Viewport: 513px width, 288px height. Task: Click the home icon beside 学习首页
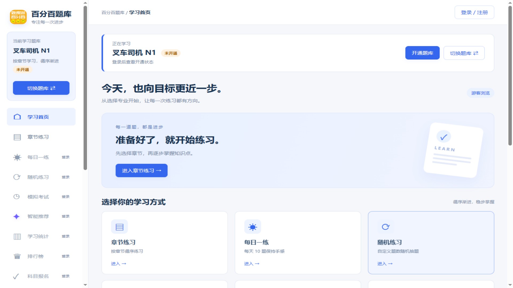point(17,117)
